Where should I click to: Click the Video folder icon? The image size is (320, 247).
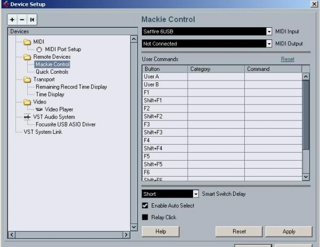click(x=27, y=102)
